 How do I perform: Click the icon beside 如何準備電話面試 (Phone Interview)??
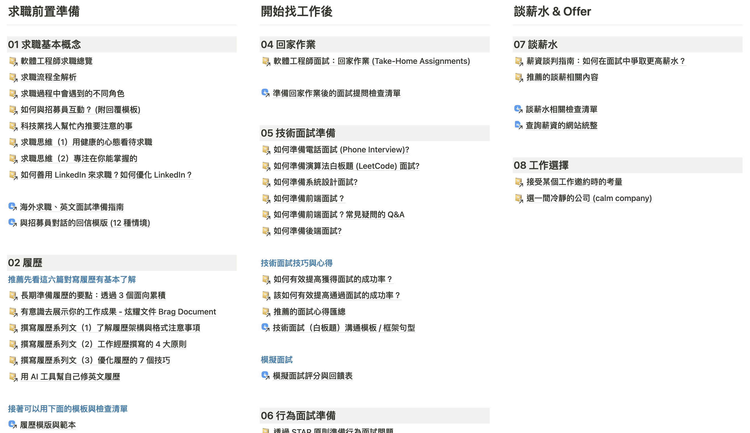266,150
